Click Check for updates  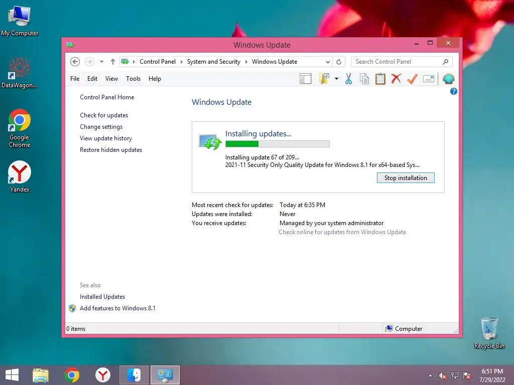coord(104,115)
